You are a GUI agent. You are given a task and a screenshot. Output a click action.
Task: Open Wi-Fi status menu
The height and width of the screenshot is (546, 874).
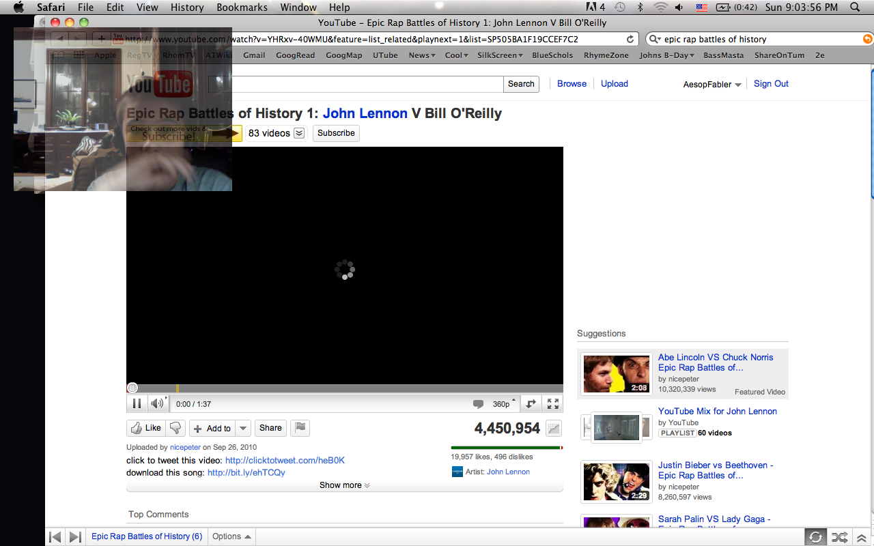point(660,8)
